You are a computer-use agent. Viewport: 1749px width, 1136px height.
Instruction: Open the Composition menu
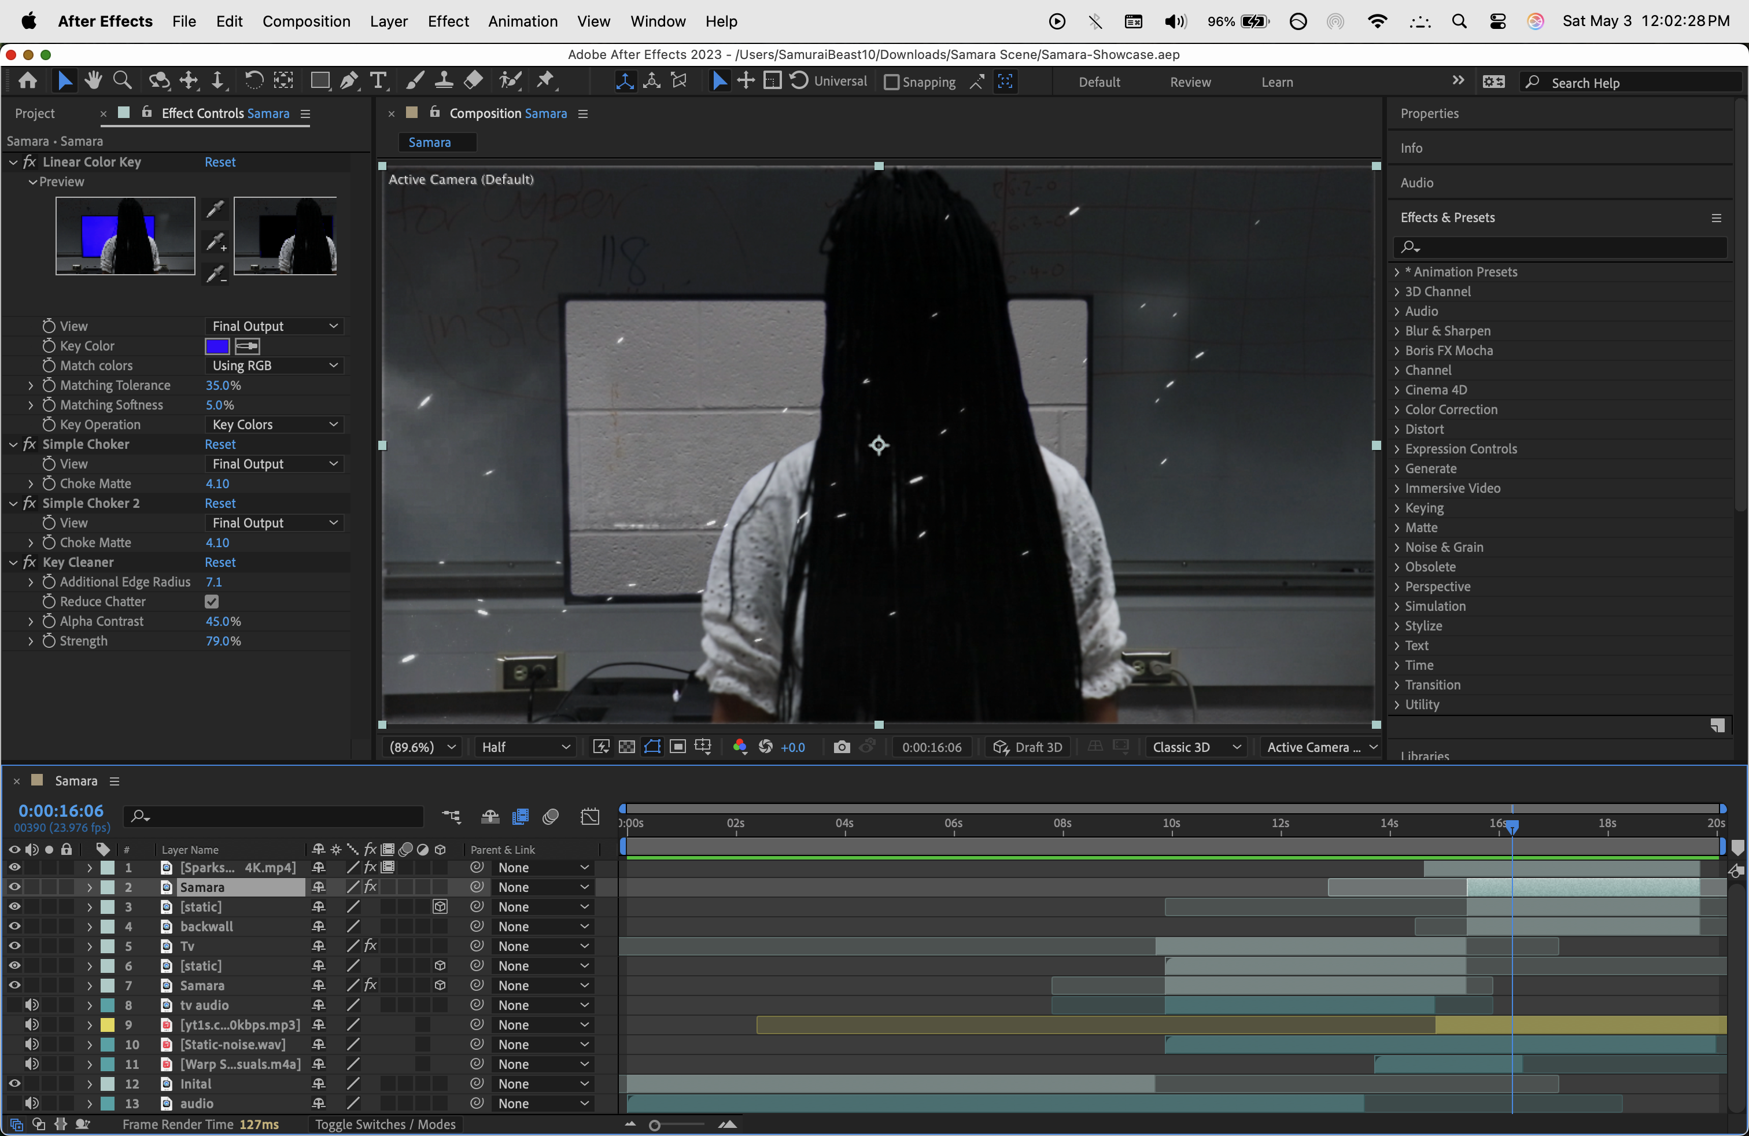tap(306, 21)
